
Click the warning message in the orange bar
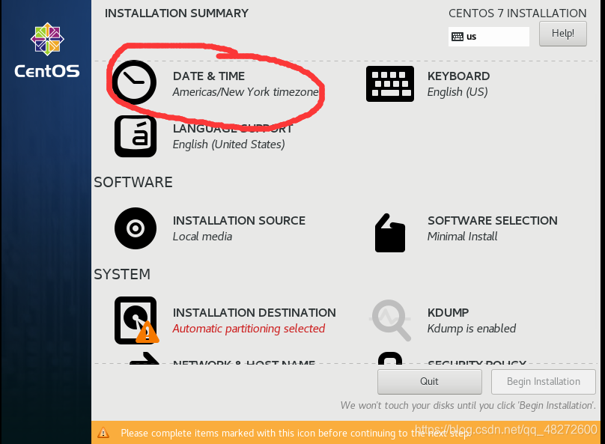coord(296,433)
